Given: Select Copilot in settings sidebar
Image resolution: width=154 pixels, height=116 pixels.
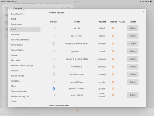Looking at the screenshot, I should 25,29.
